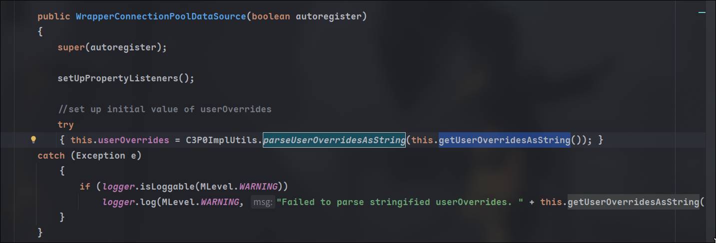Click the yellow lightbulb quick-fix icon

(33, 140)
